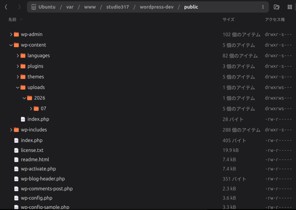Sort by the 名前 column header

click(12, 19)
